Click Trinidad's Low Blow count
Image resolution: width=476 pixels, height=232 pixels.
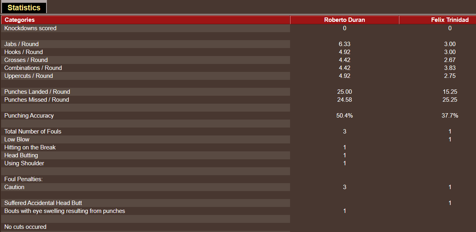click(450, 139)
